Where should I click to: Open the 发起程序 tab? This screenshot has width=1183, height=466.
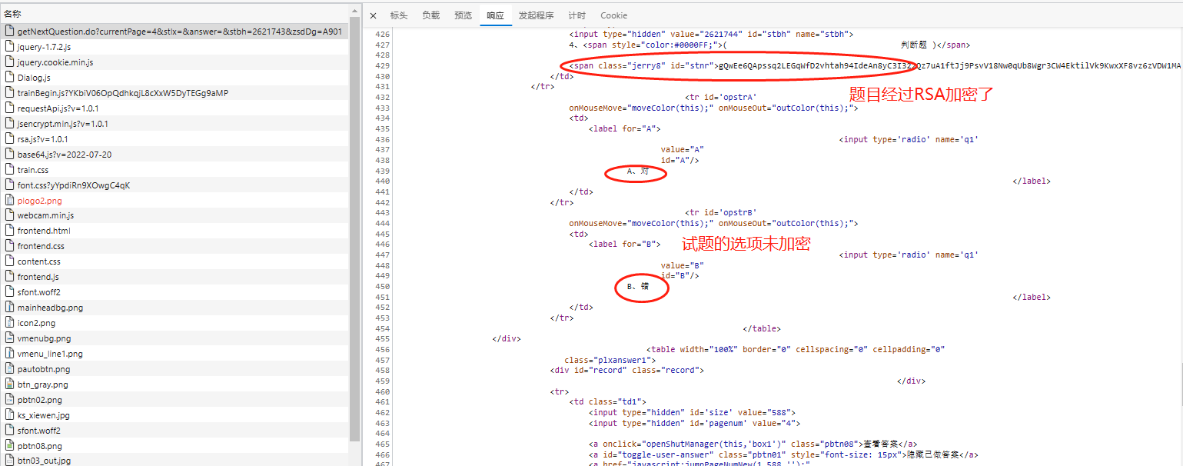coord(536,15)
